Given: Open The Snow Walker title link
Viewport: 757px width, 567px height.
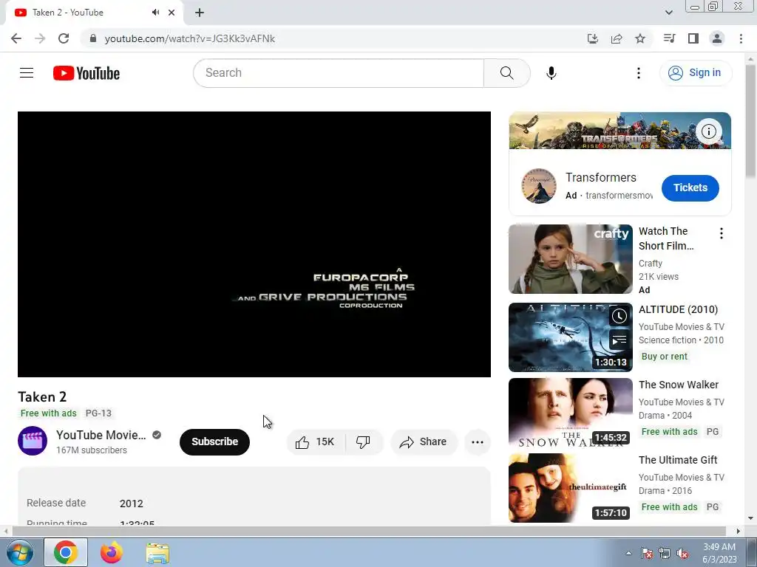Looking at the screenshot, I should pyautogui.click(x=679, y=385).
